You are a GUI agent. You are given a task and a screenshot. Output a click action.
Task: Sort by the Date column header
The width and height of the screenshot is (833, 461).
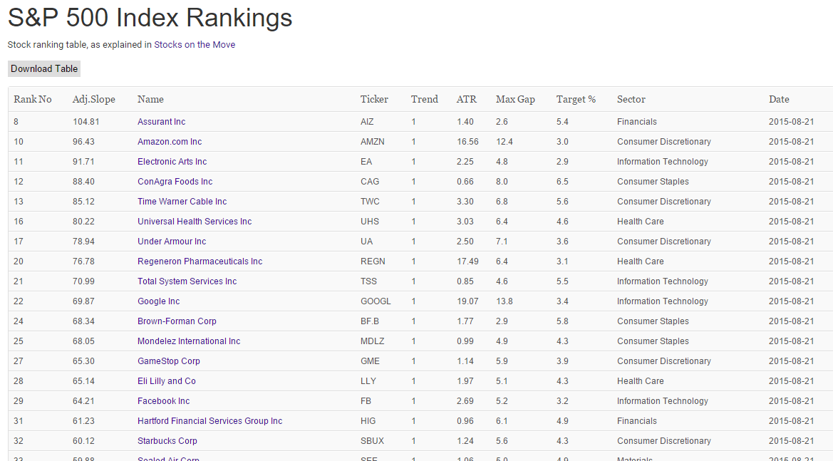779,99
